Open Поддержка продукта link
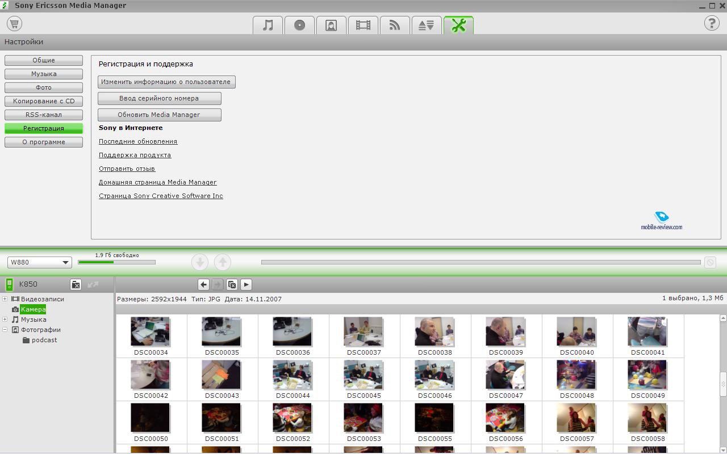The width and height of the screenshot is (727, 454). (135, 155)
